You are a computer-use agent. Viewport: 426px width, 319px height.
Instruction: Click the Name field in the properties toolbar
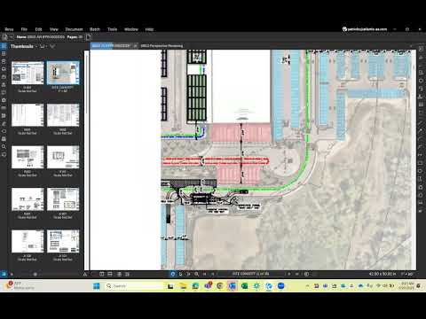(x=41, y=37)
